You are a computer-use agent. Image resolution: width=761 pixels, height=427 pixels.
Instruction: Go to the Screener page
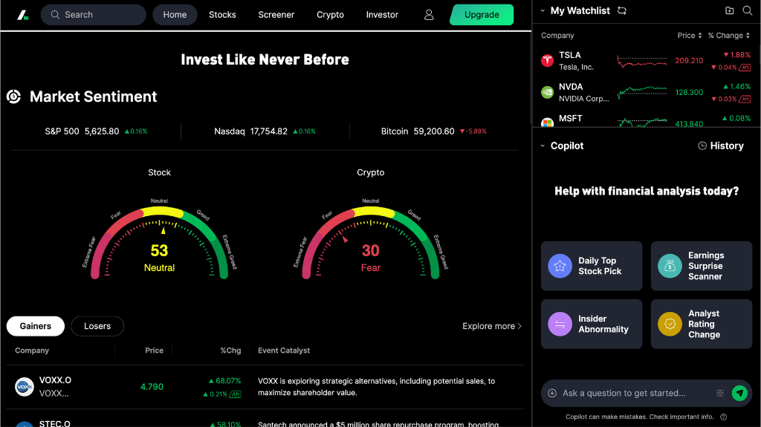pyautogui.click(x=276, y=15)
